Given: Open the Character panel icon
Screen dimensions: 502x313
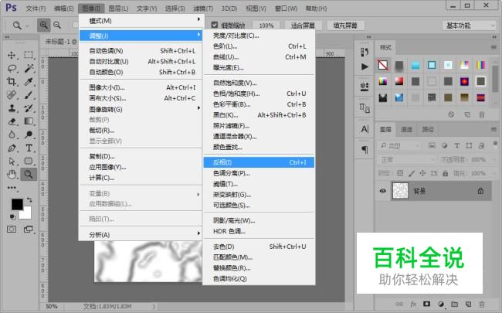Looking at the screenshot, I should [x=365, y=129].
